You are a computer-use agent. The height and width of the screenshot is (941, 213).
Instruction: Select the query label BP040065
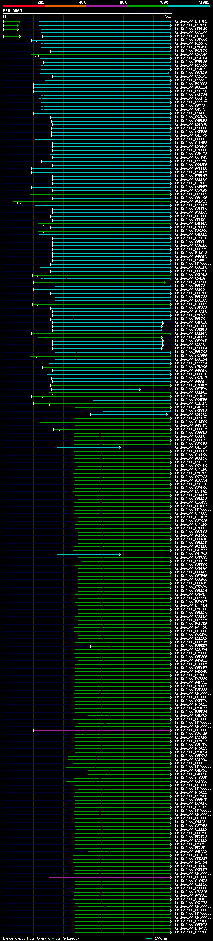[x=12, y=11]
